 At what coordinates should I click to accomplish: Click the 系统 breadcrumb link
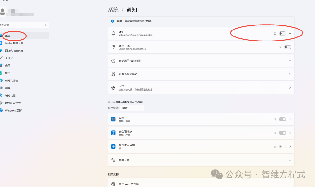pyautogui.click(x=113, y=10)
